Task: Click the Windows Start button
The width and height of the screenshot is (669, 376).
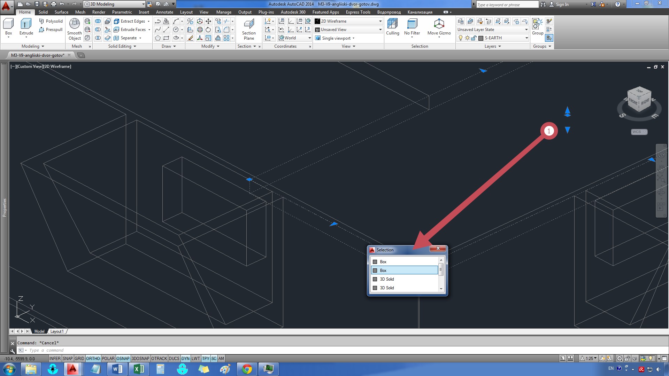Action: [9, 369]
